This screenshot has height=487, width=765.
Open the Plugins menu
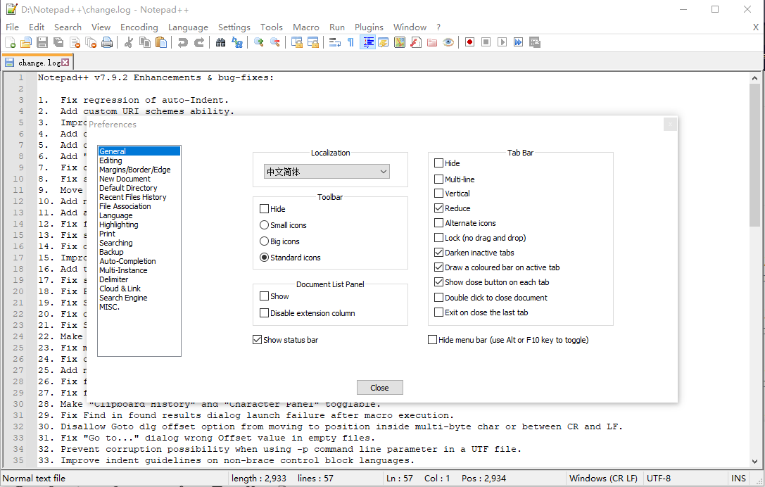click(x=368, y=27)
